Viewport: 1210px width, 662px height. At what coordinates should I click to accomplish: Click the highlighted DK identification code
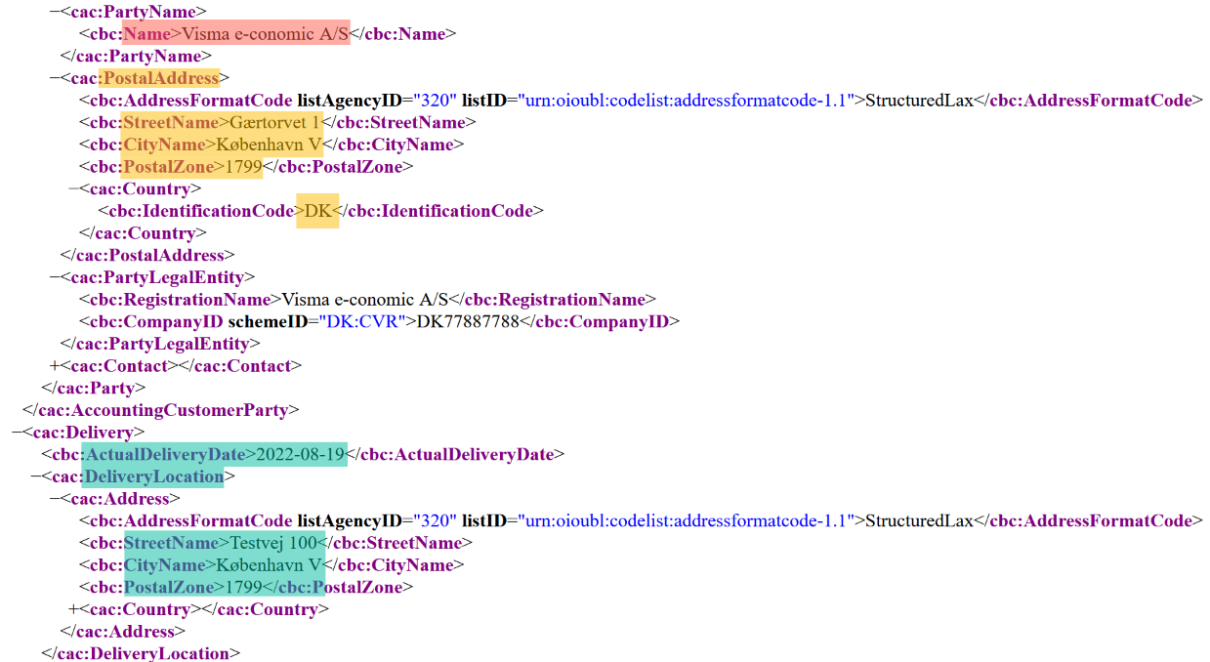coord(318,211)
